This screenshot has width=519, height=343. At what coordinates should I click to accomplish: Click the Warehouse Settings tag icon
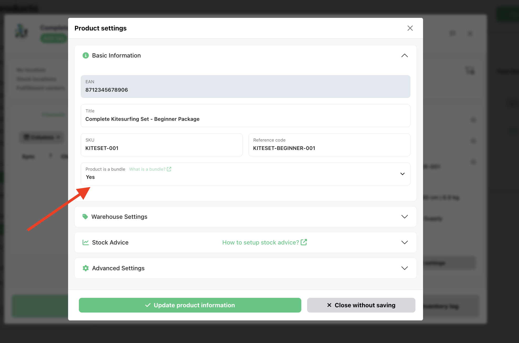(x=85, y=216)
